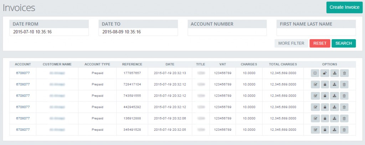Screen dimensions: 365x145
Task: Click the lock icon for reference 442945292
Action: pyautogui.click(x=325, y=107)
